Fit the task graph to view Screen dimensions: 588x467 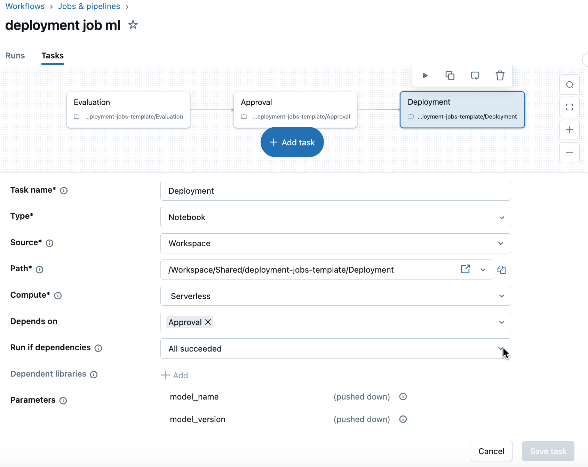point(569,107)
